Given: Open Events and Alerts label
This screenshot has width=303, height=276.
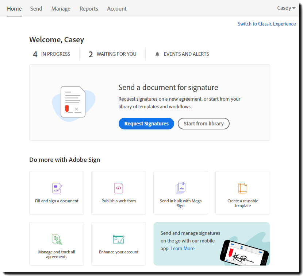Looking at the screenshot, I should coord(186,54).
